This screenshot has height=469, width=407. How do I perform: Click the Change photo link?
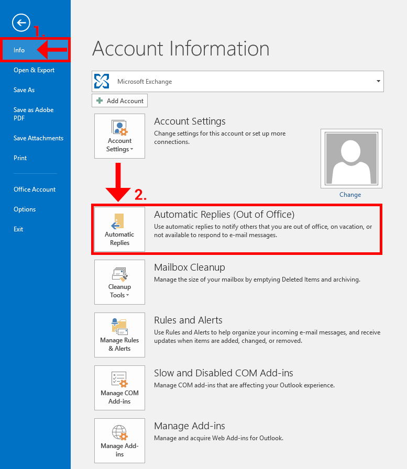350,195
